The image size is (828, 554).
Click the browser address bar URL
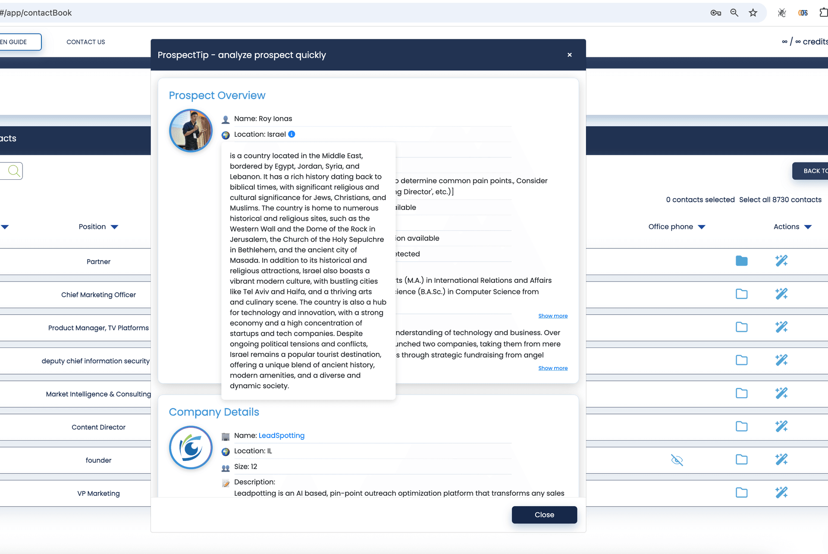36,13
